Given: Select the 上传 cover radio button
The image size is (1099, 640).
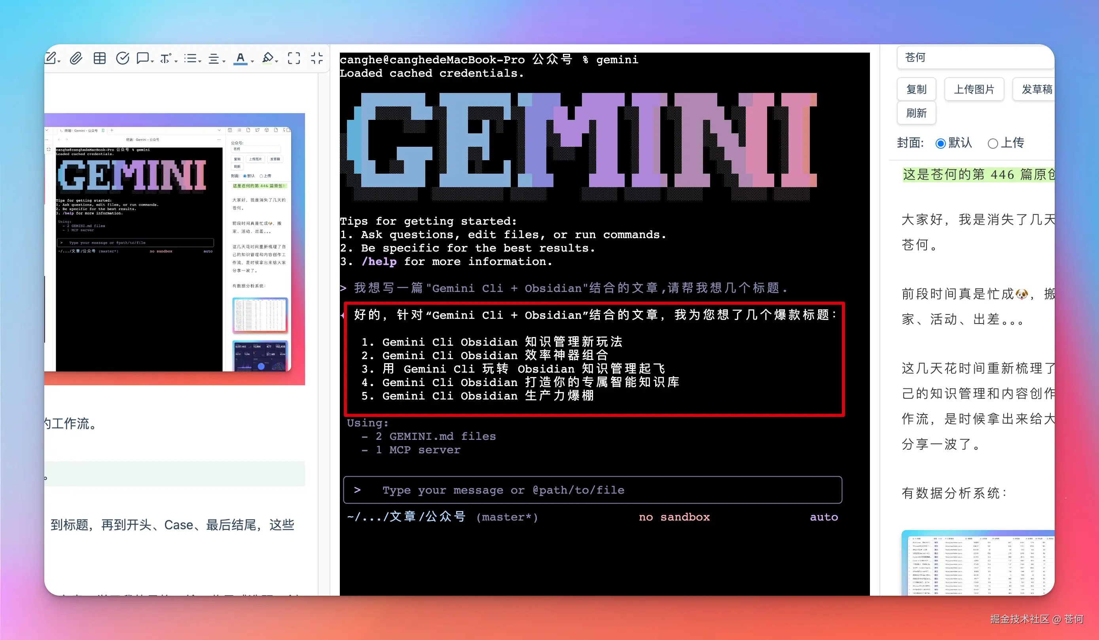Looking at the screenshot, I should 993,144.
